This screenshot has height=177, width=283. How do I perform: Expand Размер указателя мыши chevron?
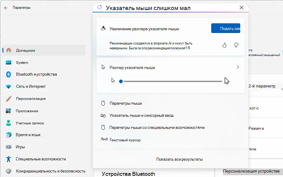[238, 67]
